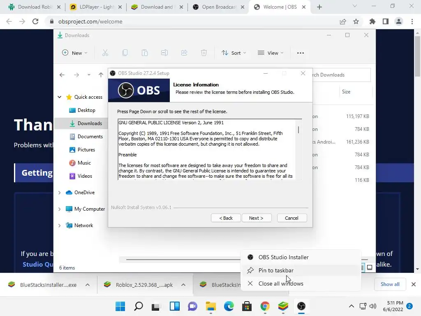
Task: Show hidden system tray icons
Action: point(351,306)
